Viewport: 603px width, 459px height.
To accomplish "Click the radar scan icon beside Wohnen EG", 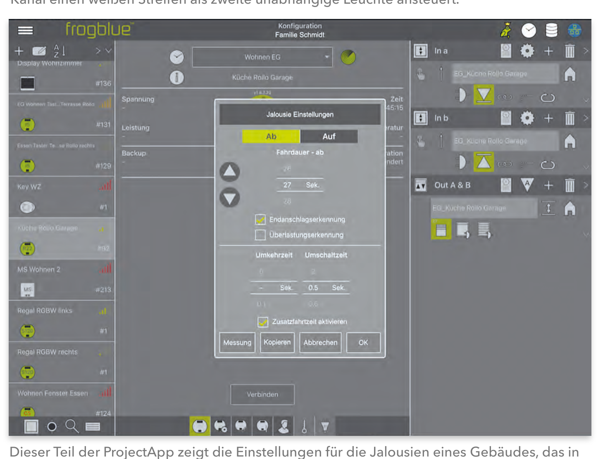I will [348, 57].
